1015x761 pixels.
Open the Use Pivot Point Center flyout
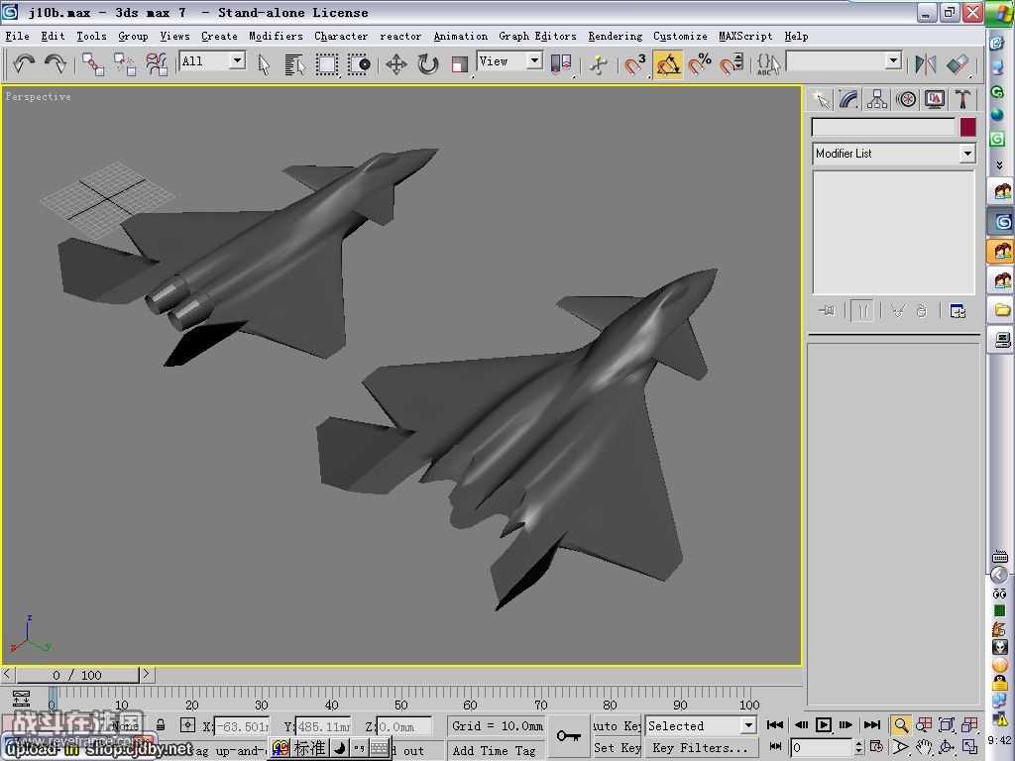(561, 64)
